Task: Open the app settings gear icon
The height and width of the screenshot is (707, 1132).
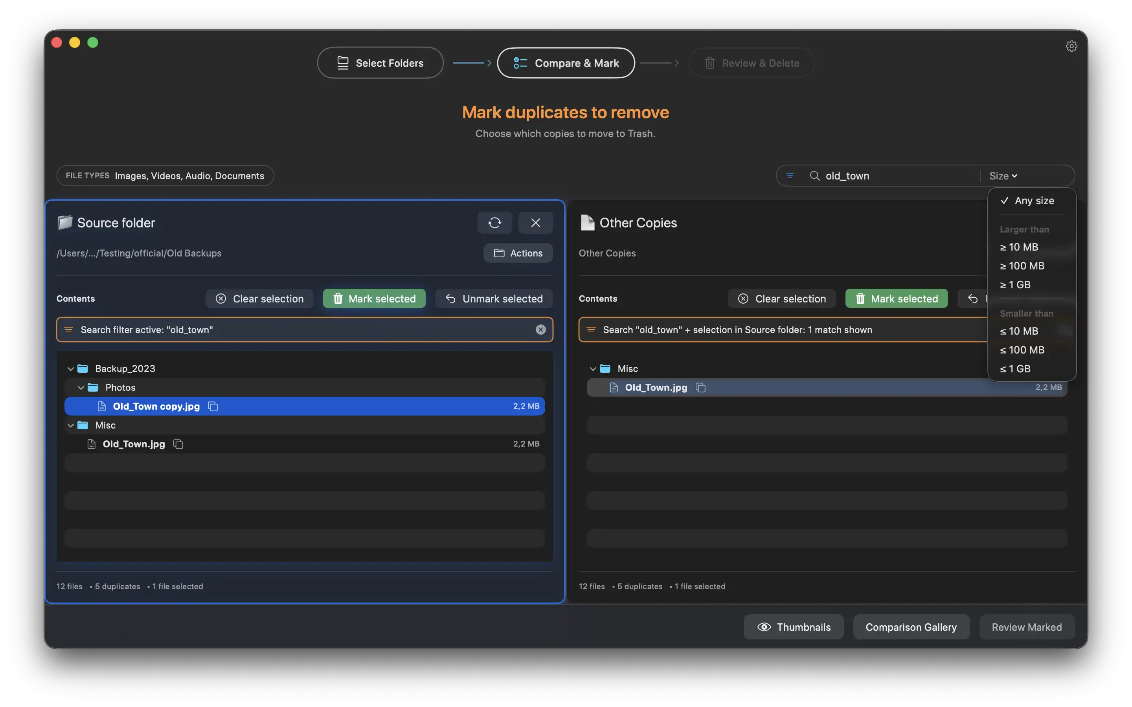Action: [1071, 45]
